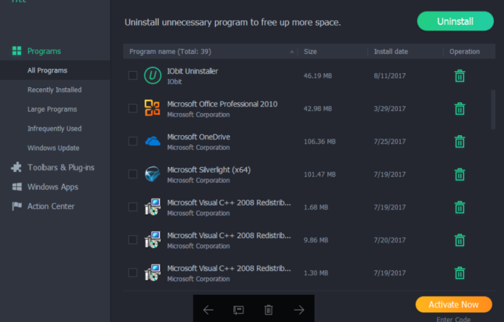Select All Programs in sidebar
The width and height of the screenshot is (504, 322).
pos(47,70)
